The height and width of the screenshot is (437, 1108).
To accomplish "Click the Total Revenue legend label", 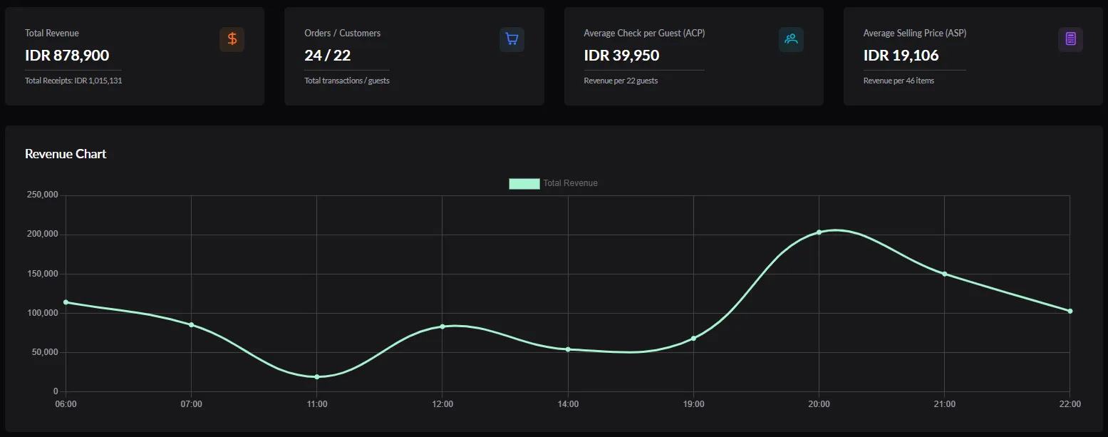I will [570, 183].
